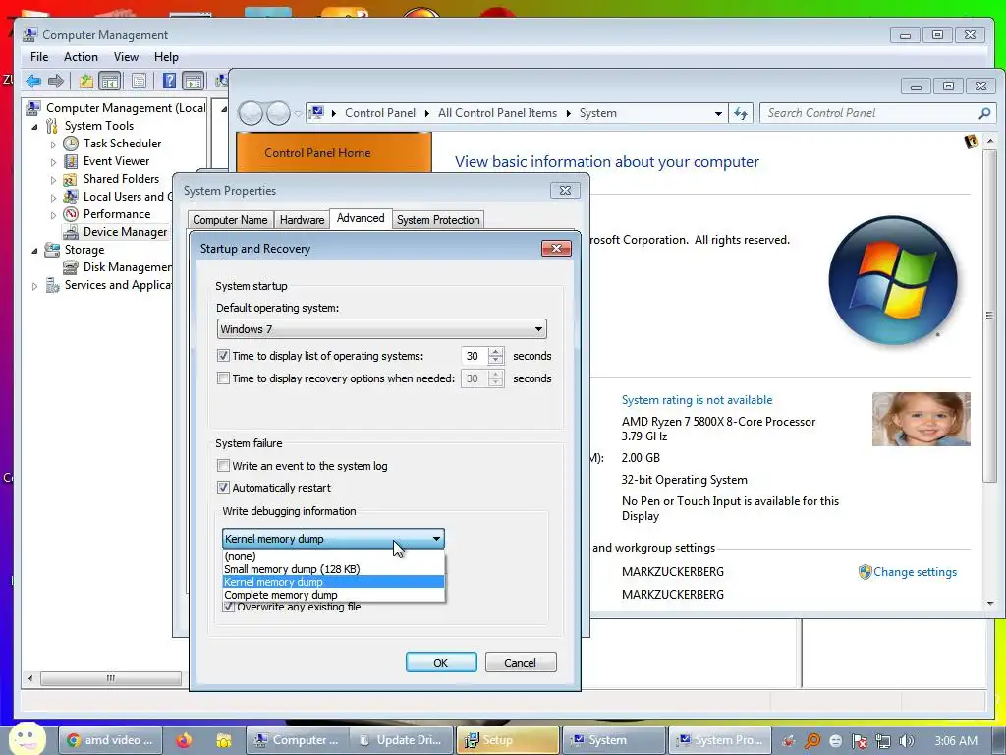Switch to Hardware tab in System Properties
This screenshot has height=755, width=1006.
click(x=303, y=220)
